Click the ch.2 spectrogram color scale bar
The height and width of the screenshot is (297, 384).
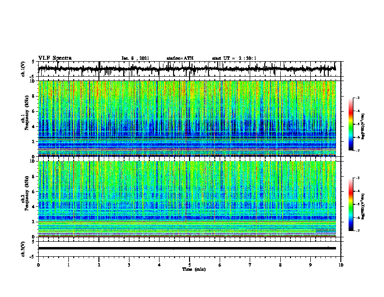click(351, 204)
